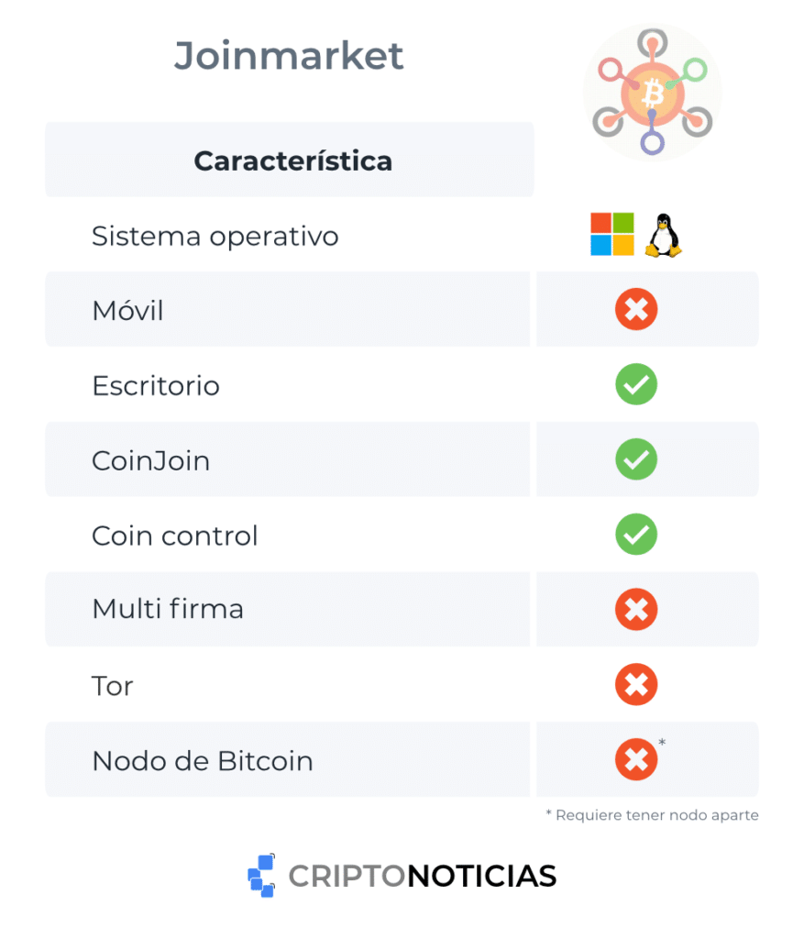Click the Móvil row label

[127, 311]
